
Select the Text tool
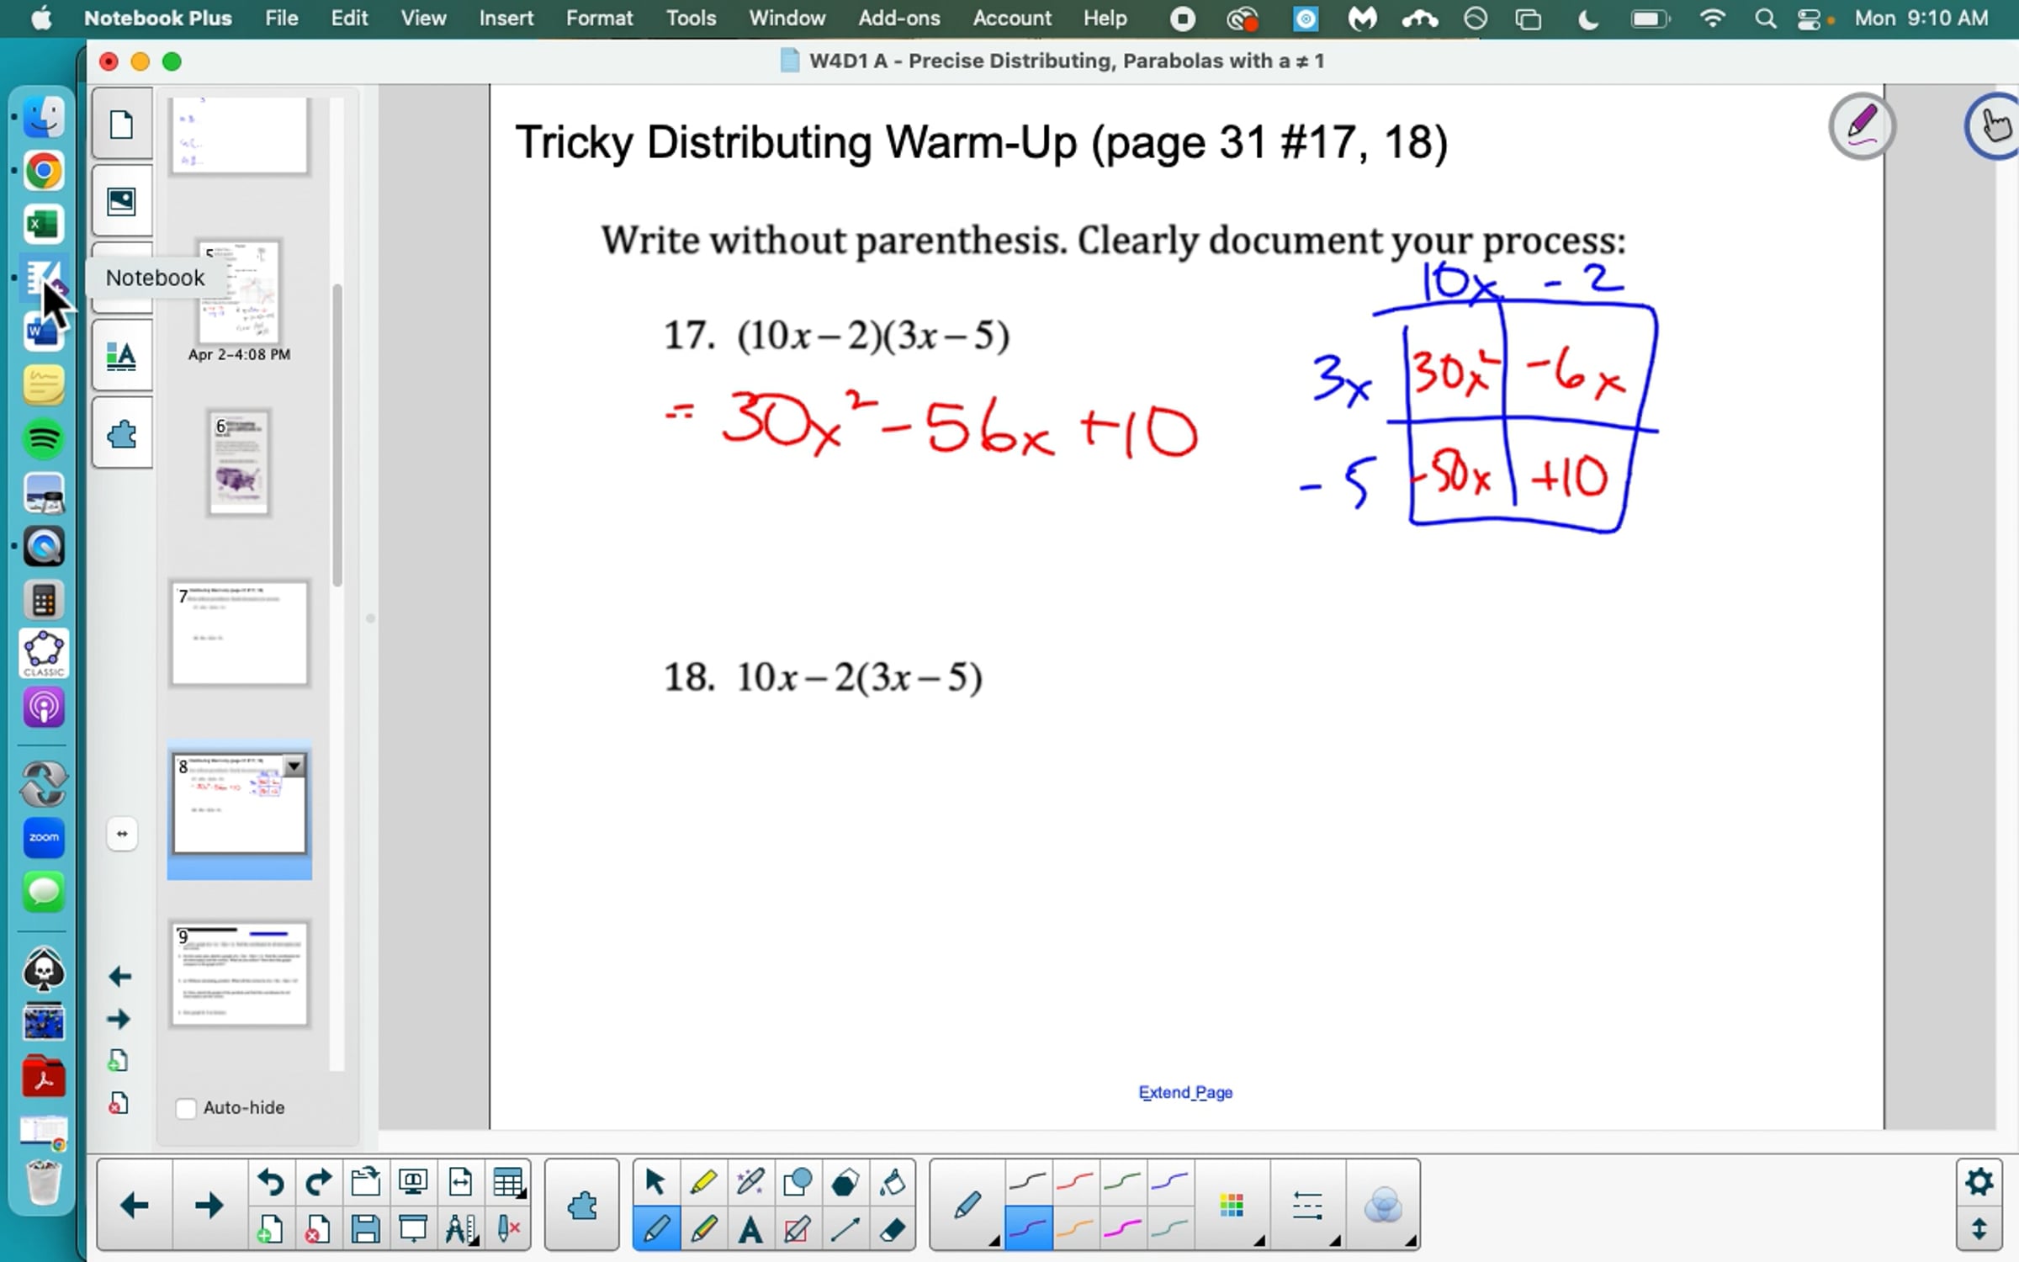click(x=750, y=1230)
